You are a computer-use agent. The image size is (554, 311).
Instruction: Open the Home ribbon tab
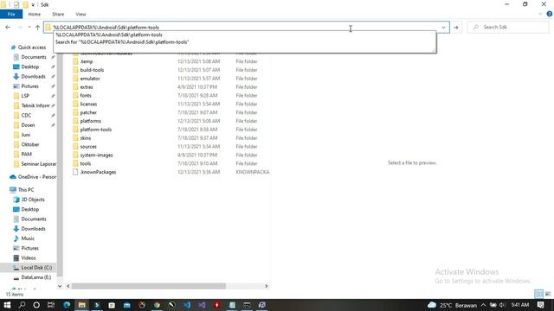point(35,14)
